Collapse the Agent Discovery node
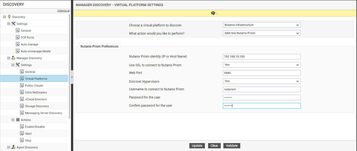357x151 pixels. tap(9, 147)
